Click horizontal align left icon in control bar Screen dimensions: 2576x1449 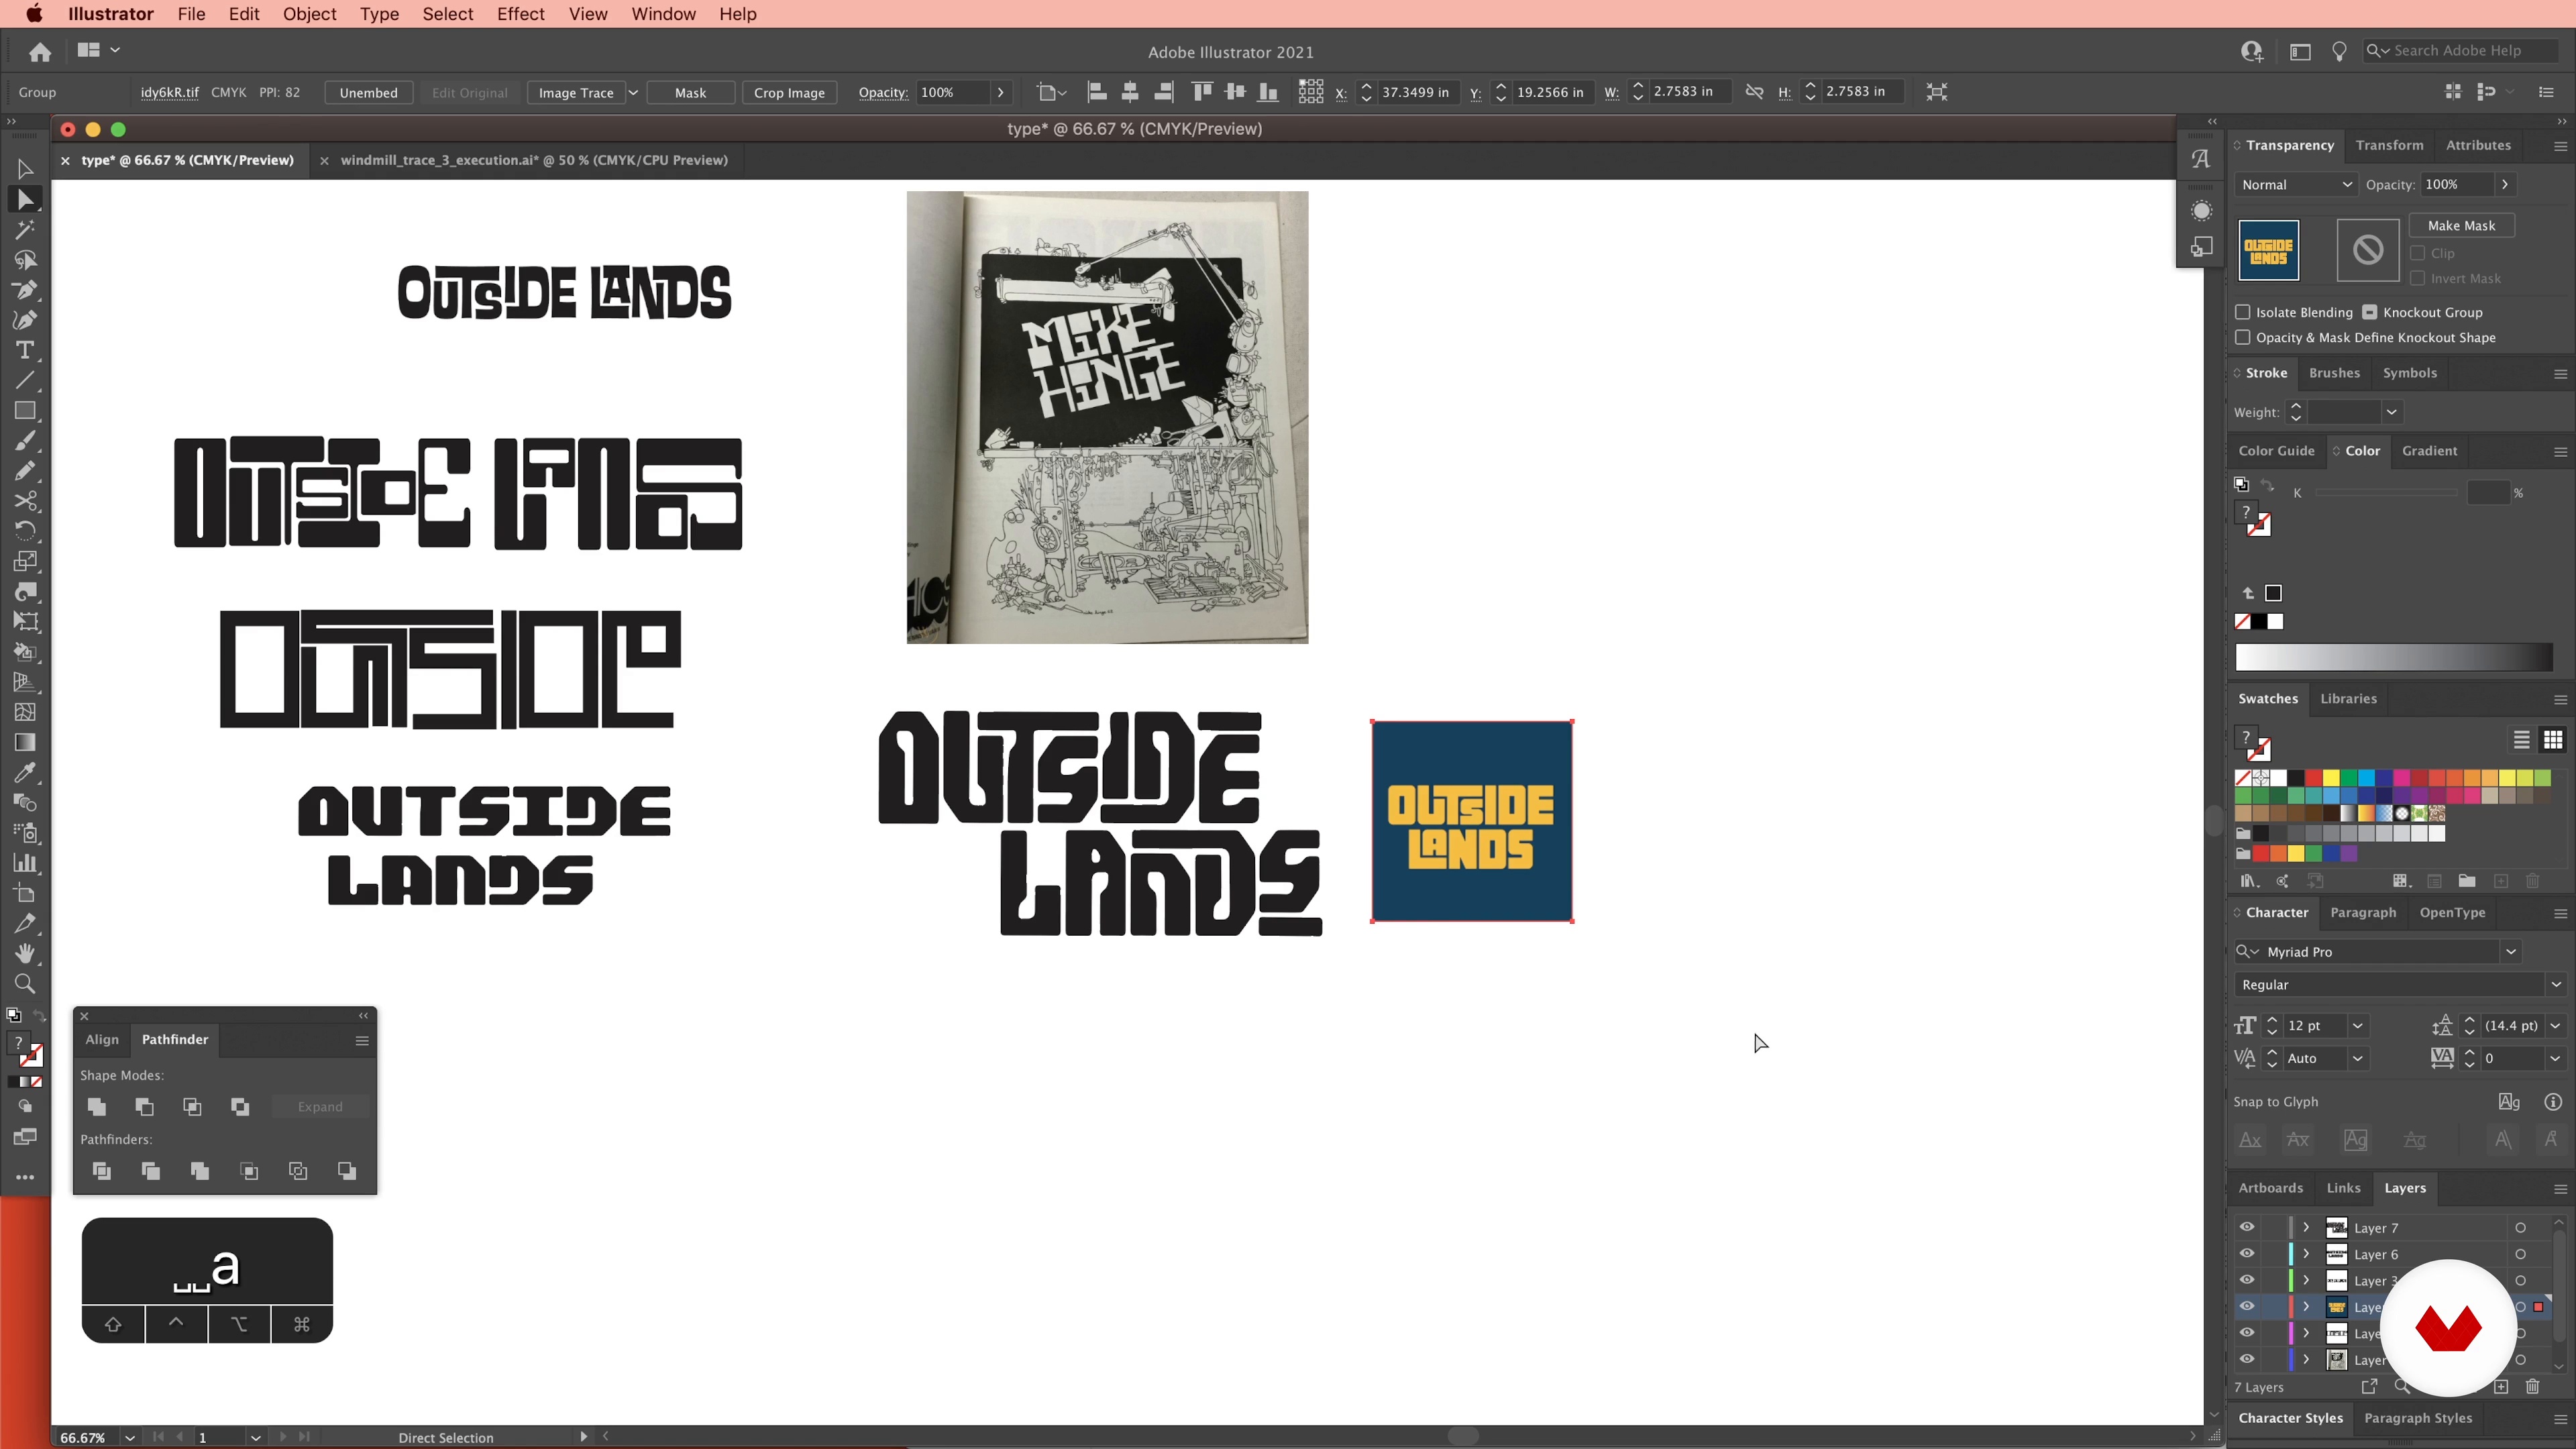1097,92
